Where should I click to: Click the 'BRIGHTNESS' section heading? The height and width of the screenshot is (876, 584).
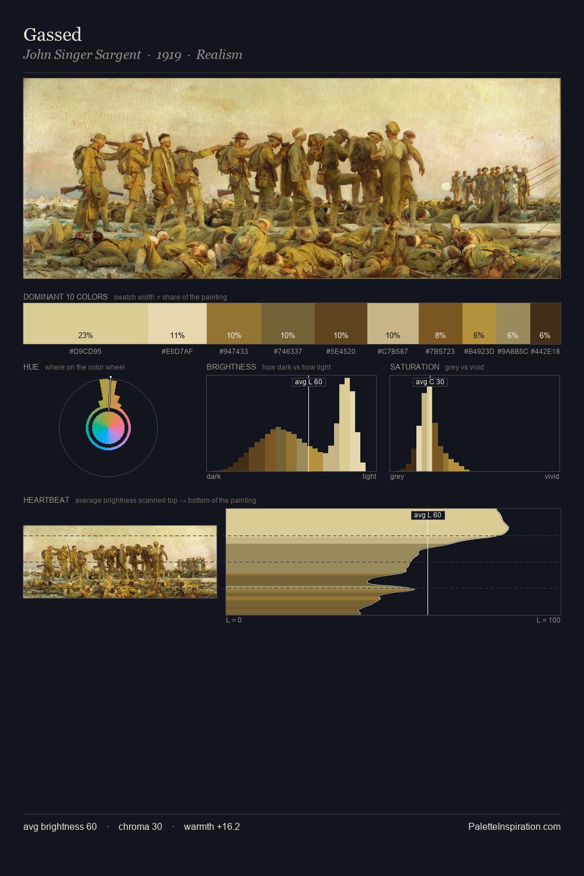pos(231,367)
